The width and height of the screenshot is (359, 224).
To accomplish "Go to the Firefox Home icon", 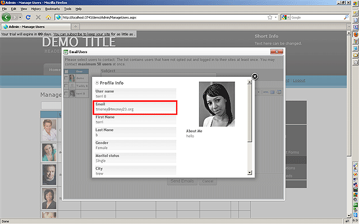I will [48, 17].
